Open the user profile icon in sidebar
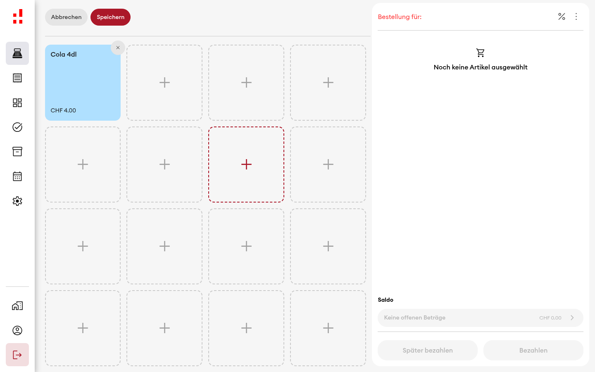595x372 pixels. 17,330
